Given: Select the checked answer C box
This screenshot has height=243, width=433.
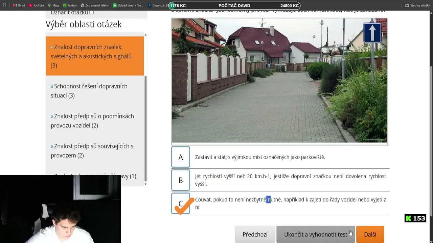Looking at the screenshot, I should pos(181,203).
